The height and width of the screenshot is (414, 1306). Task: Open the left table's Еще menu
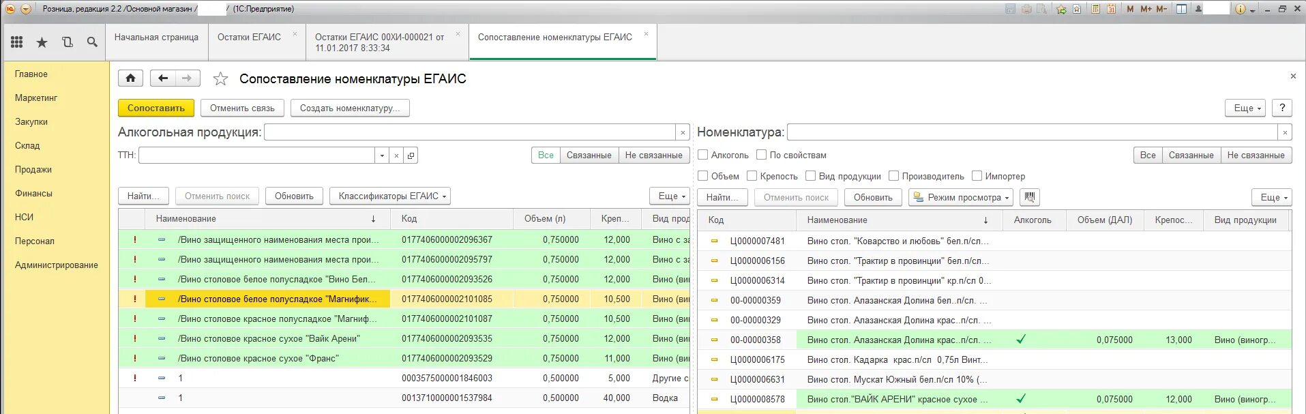coord(669,196)
